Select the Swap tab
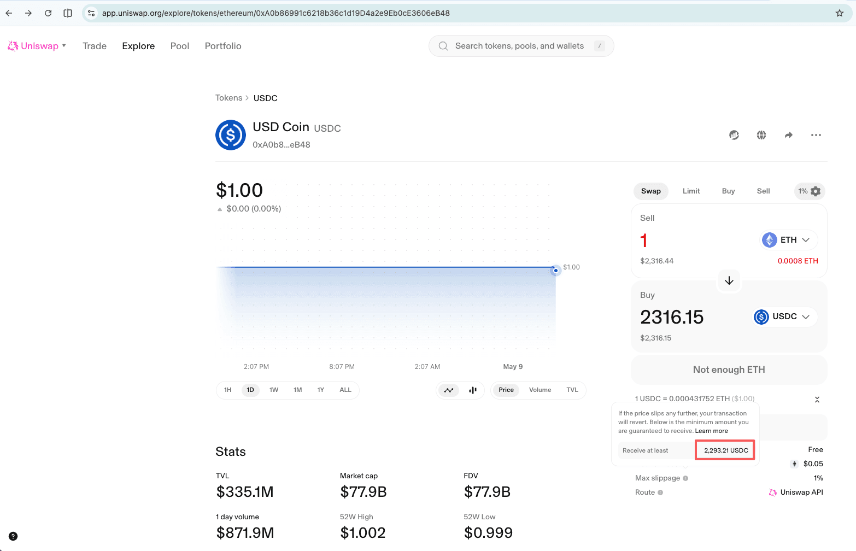Image resolution: width=856 pixels, height=551 pixels. click(x=651, y=191)
